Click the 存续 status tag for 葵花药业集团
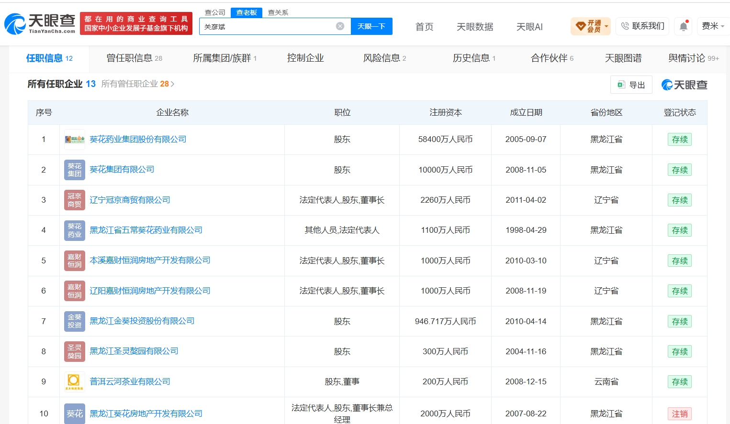The width and height of the screenshot is (730, 424). pyautogui.click(x=680, y=140)
